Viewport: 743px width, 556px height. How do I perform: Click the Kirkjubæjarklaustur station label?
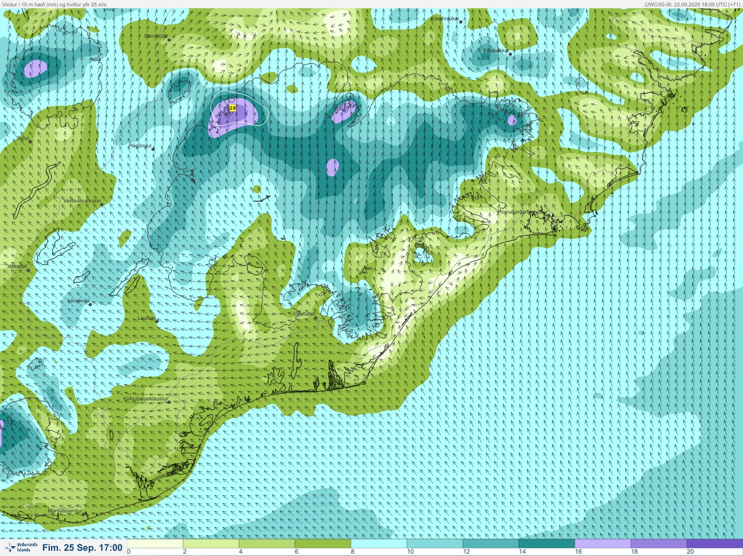[x=146, y=399]
